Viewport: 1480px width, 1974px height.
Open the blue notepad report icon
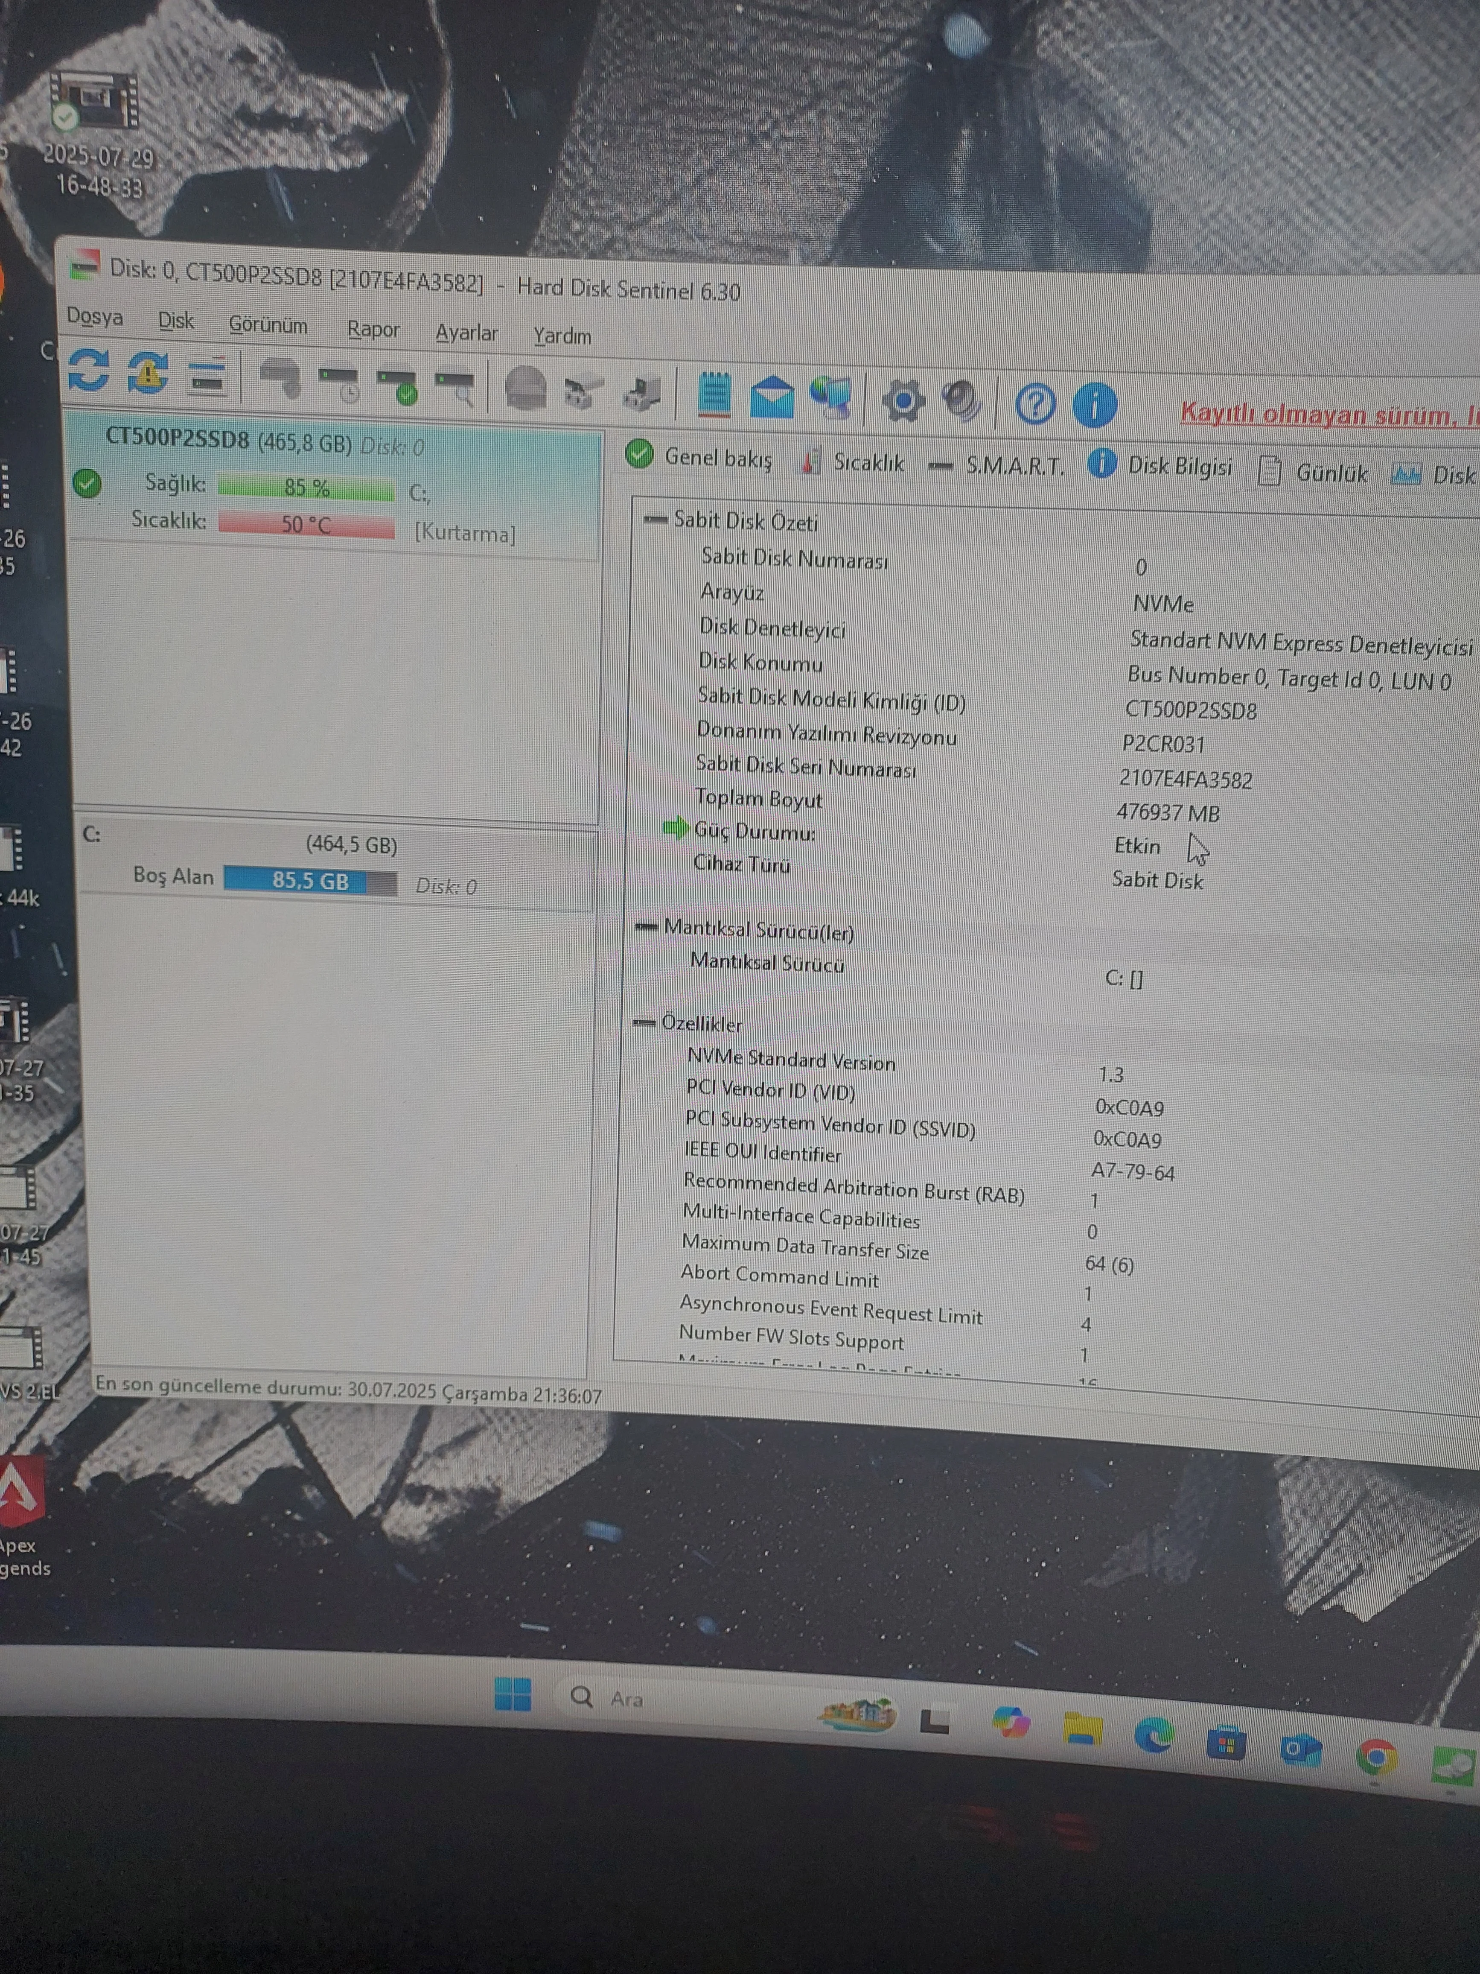(x=714, y=394)
